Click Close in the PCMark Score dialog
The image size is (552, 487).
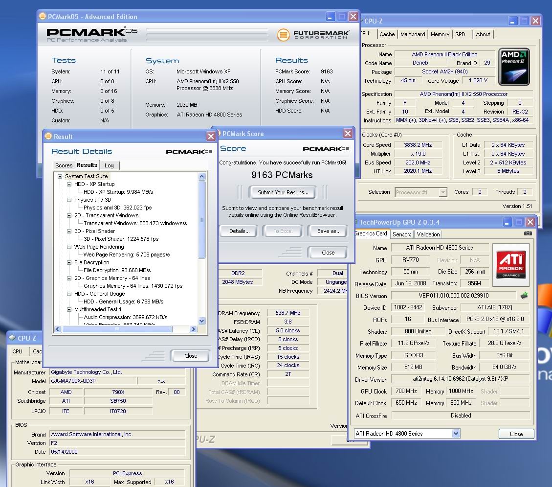coord(328,253)
